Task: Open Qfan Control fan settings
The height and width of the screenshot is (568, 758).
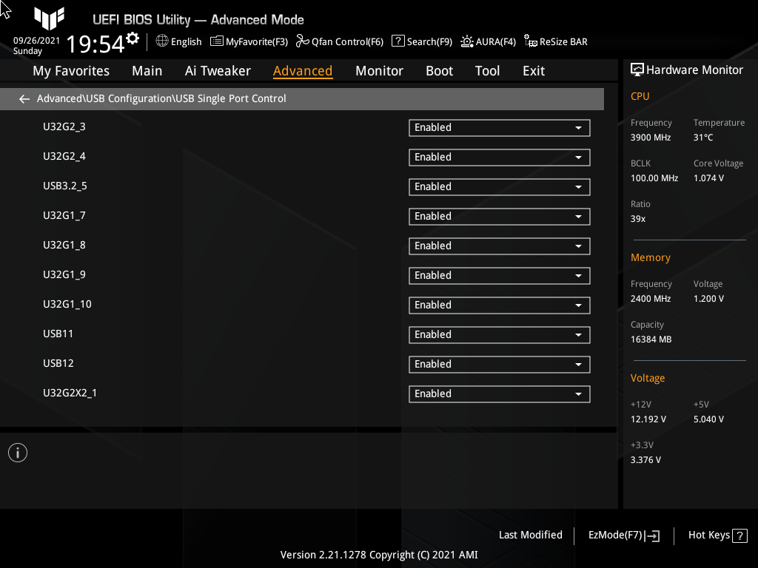Action: (340, 42)
